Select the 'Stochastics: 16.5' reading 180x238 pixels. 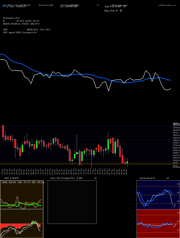pos(11,18)
